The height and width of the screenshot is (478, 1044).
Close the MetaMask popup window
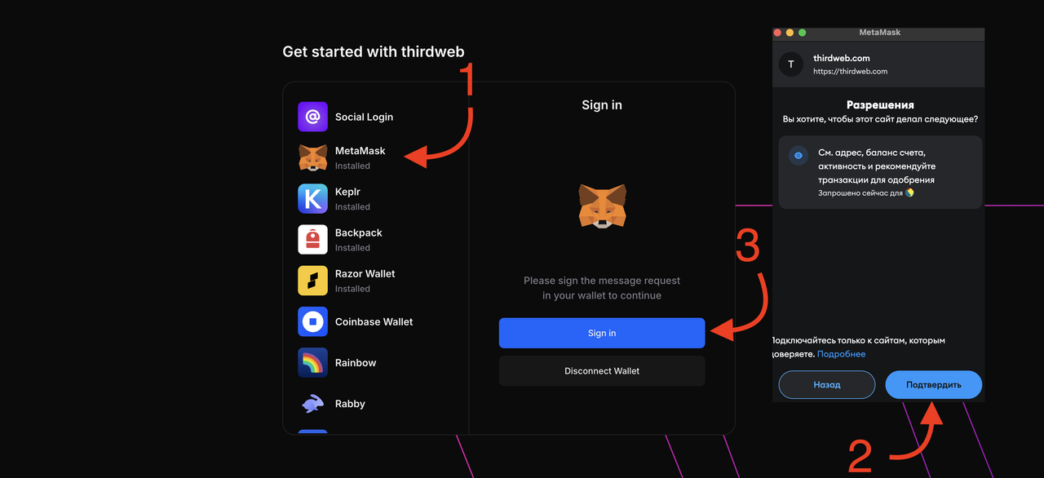(777, 33)
